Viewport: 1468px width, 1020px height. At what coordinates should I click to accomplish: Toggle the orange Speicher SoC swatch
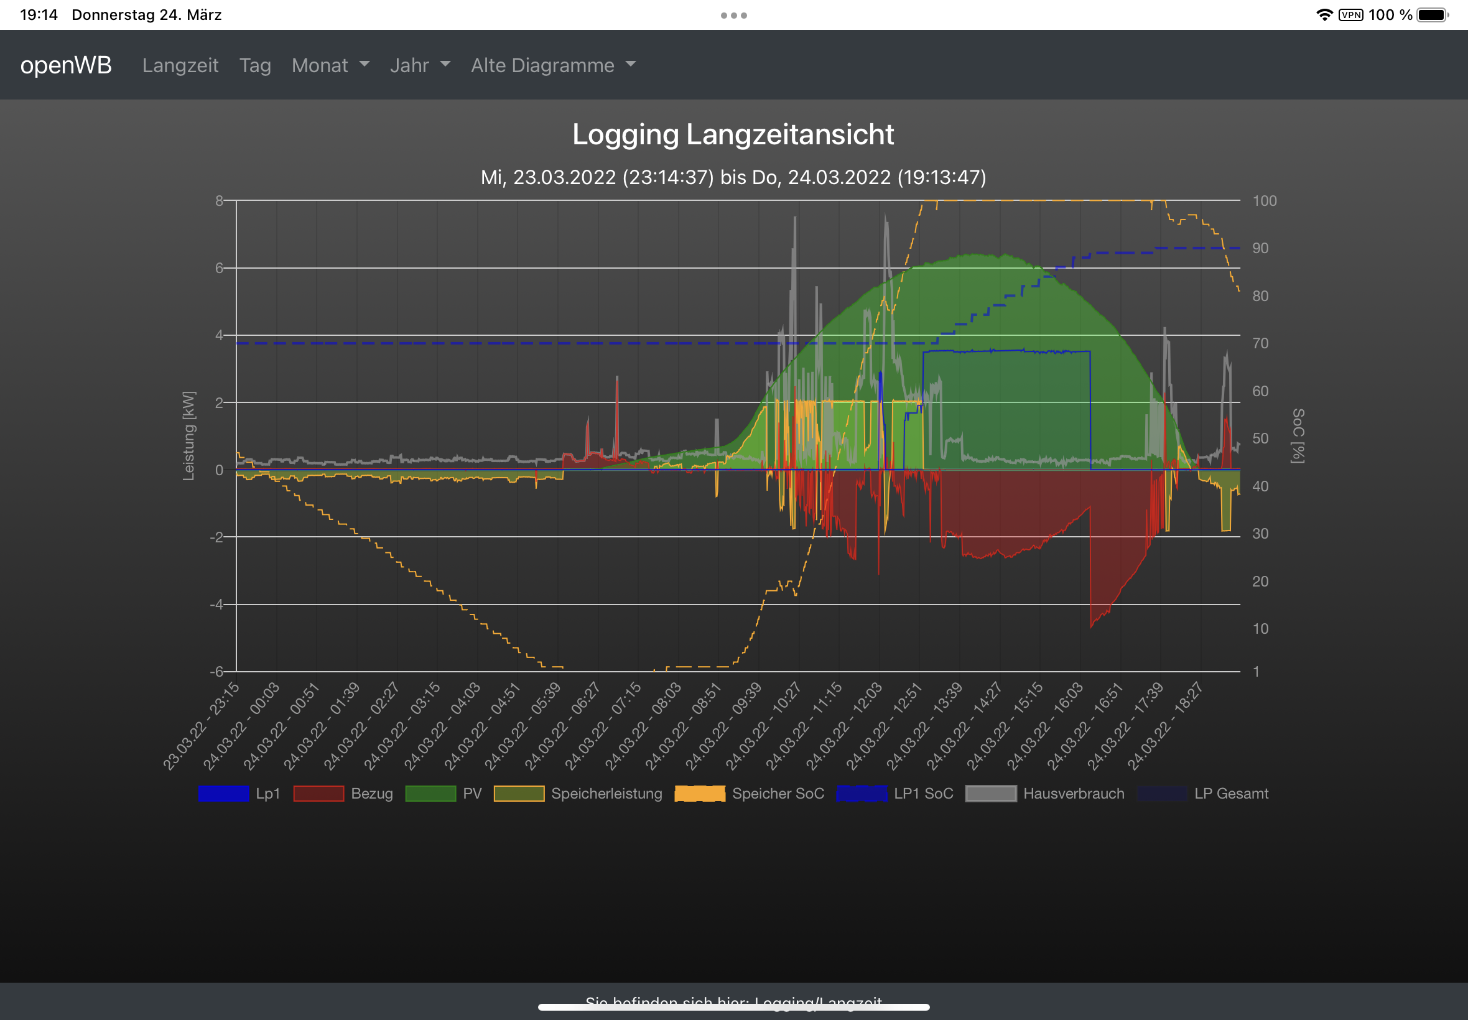(x=699, y=793)
